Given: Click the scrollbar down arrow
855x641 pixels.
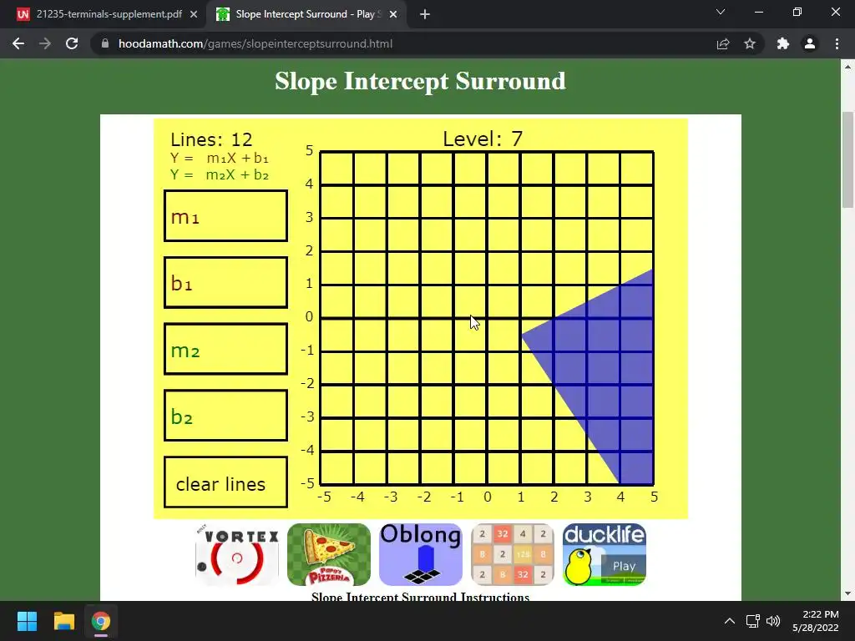Looking at the screenshot, I should pyautogui.click(x=847, y=593).
